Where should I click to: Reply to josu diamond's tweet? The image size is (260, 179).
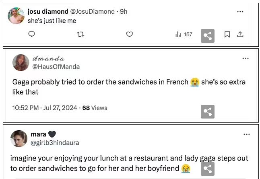(32, 35)
